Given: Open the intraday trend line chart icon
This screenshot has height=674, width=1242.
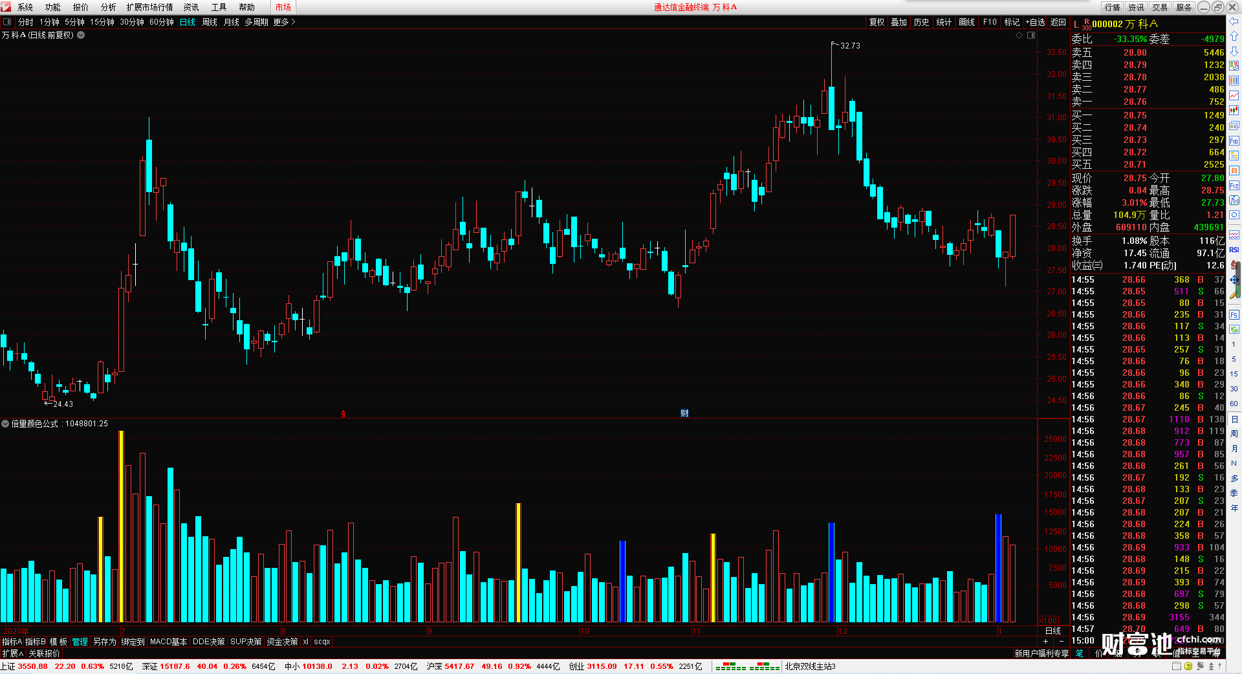Looking at the screenshot, I should click(x=1234, y=96).
